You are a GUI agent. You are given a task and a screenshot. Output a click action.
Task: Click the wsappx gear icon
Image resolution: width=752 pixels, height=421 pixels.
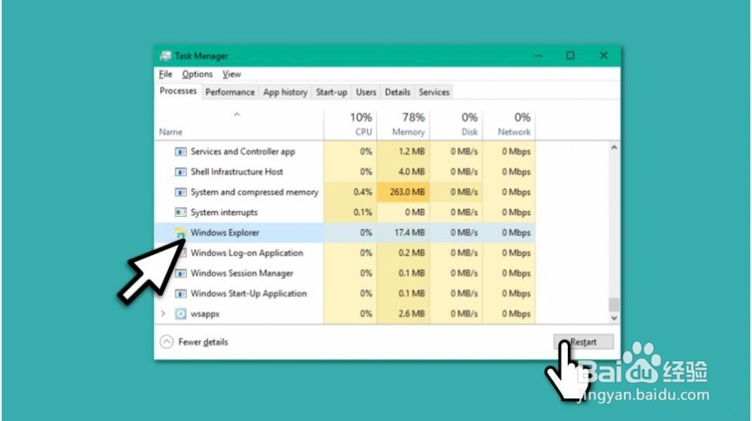coord(180,313)
